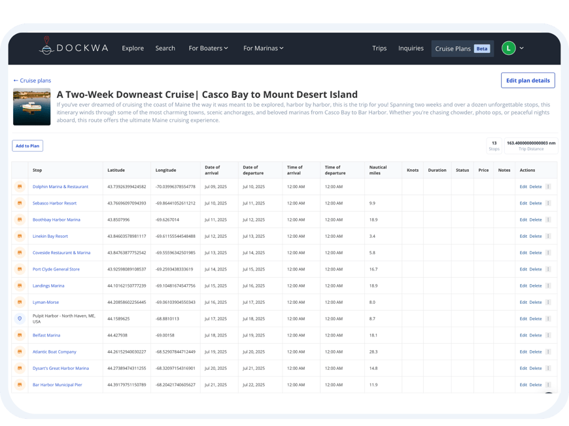Click marina icon for Dysart's Great Harbor Marina row

tap(20, 368)
